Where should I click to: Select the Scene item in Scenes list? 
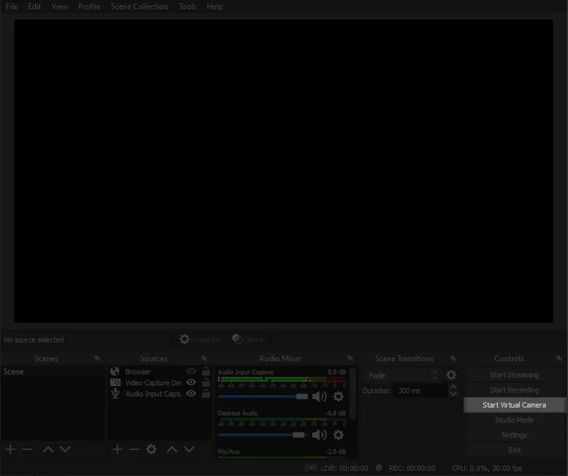point(53,372)
